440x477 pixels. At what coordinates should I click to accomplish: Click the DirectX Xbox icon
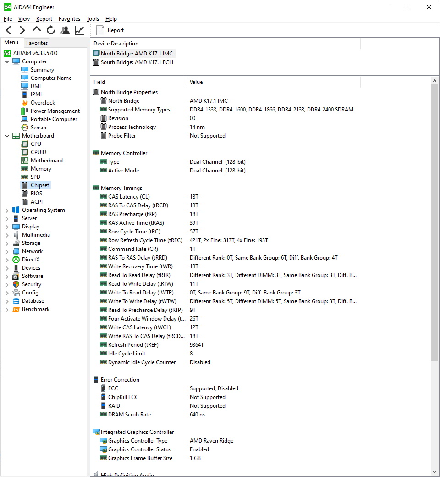click(x=16, y=260)
